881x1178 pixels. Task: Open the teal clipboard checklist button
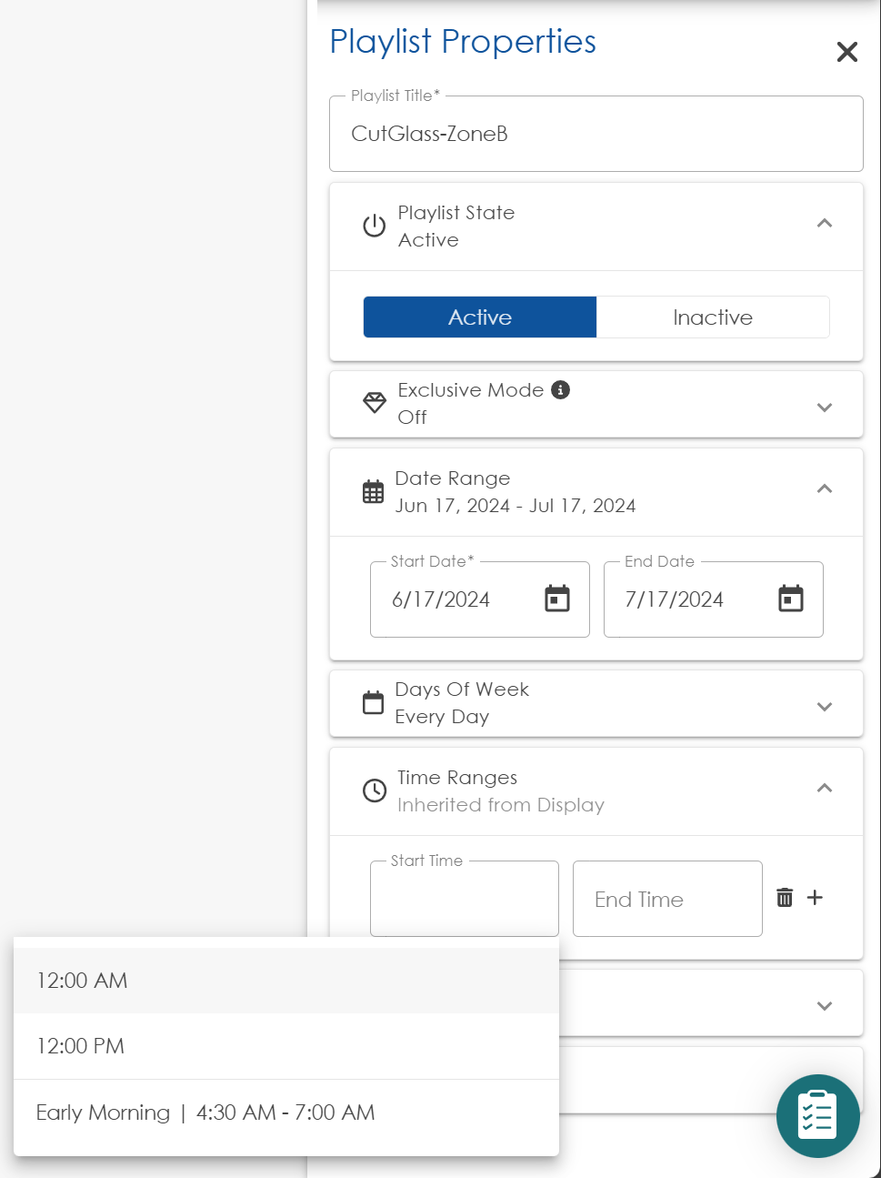tap(817, 1115)
